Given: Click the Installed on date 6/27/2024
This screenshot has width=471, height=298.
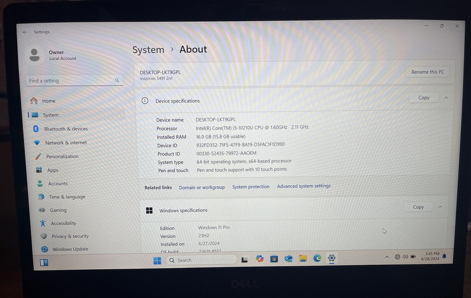Looking at the screenshot, I should point(209,243).
